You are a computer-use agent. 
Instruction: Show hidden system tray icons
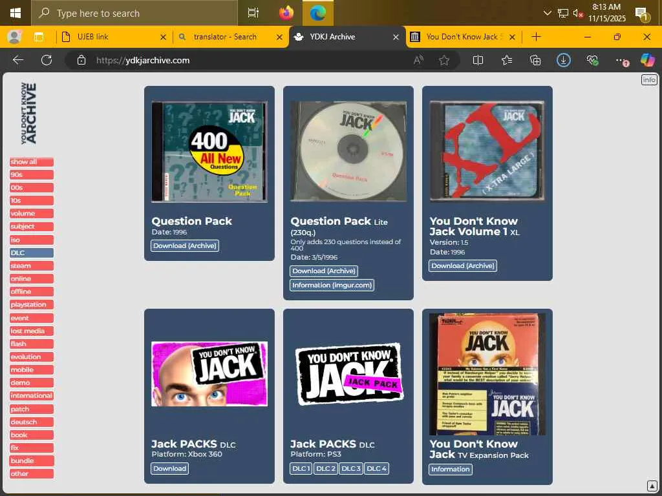pyautogui.click(x=547, y=13)
